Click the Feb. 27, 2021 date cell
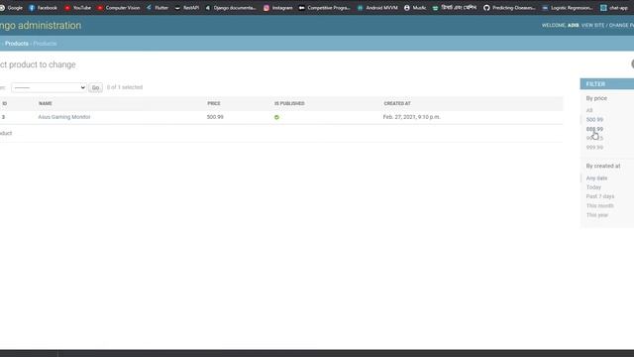This screenshot has height=357, width=634. pos(412,117)
